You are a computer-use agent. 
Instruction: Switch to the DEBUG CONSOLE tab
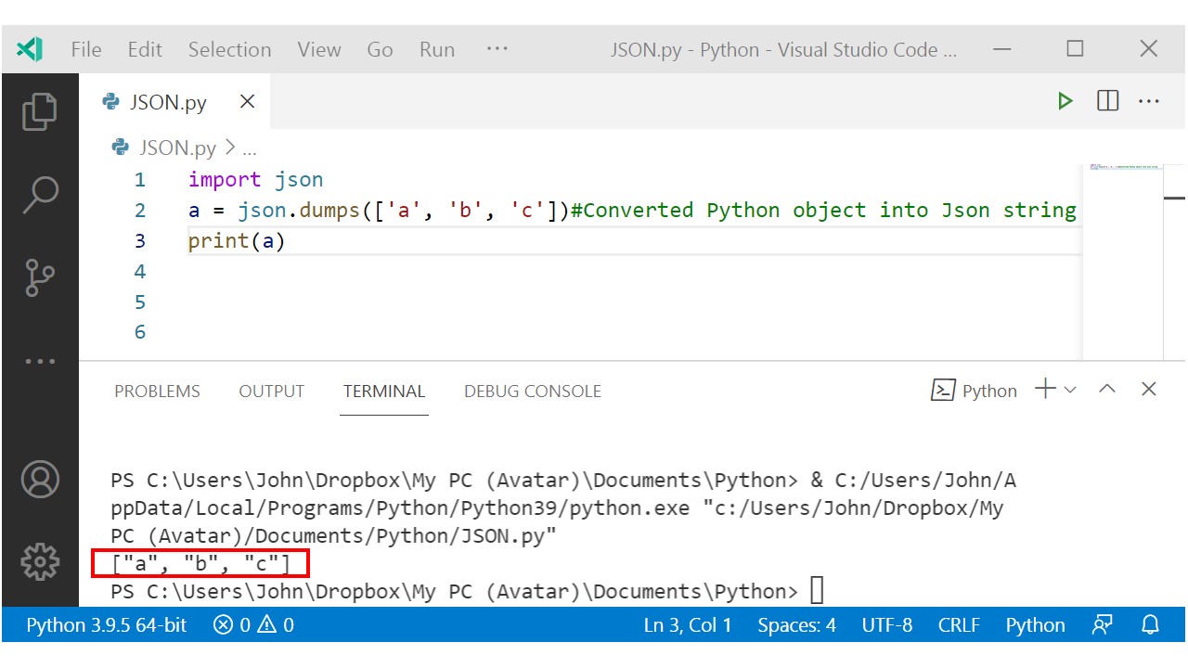pyautogui.click(x=532, y=391)
